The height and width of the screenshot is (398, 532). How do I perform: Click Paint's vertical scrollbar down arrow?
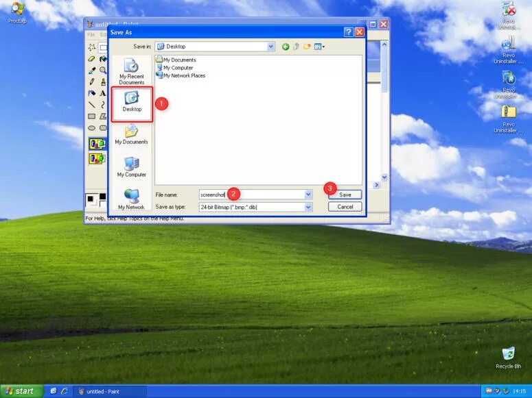click(x=384, y=177)
